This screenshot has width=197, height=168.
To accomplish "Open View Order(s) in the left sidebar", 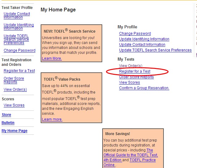I will (15, 90).
